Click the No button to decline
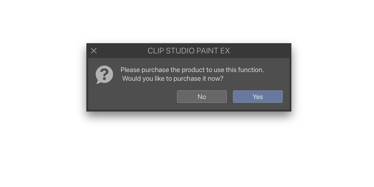Image resolution: width=374 pixels, height=187 pixels. click(202, 97)
